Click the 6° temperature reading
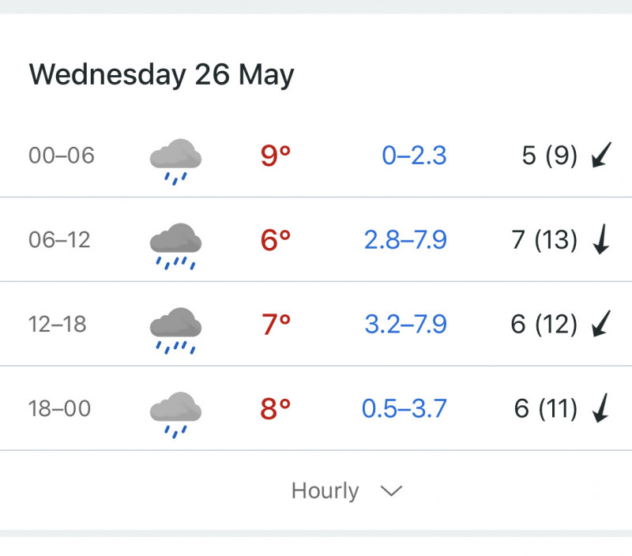Screen dimensions: 632x556 (x=276, y=240)
